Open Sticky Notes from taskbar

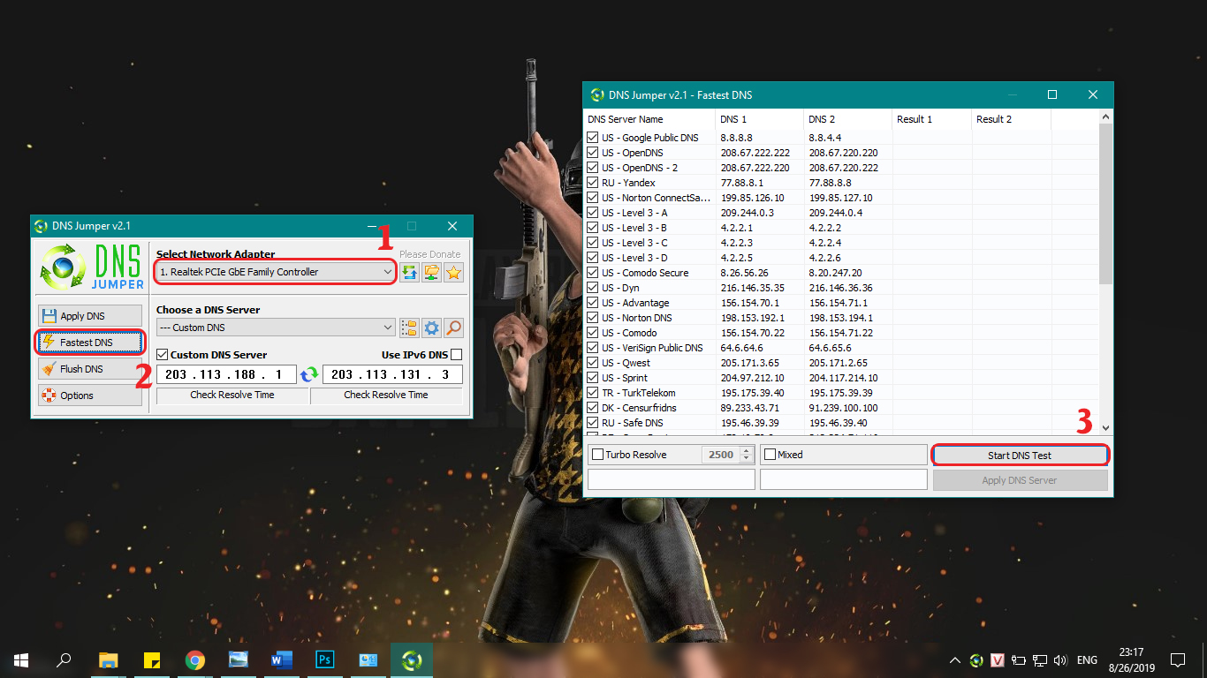(151, 659)
